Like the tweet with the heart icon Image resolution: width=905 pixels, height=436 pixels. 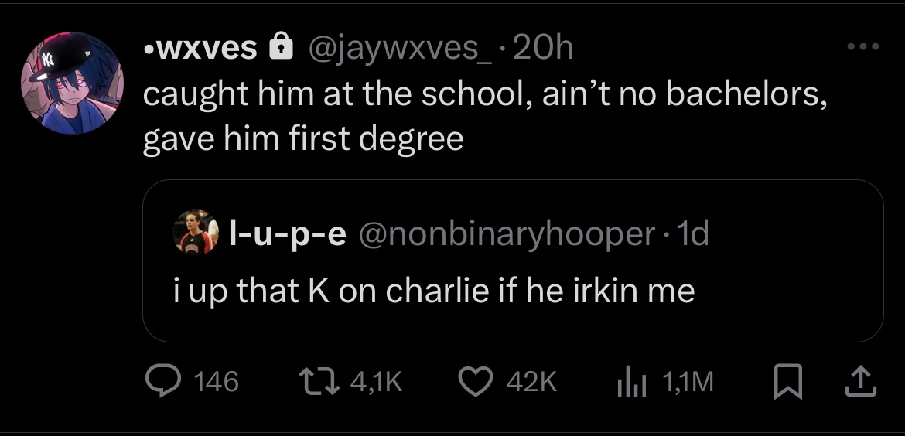click(x=476, y=380)
